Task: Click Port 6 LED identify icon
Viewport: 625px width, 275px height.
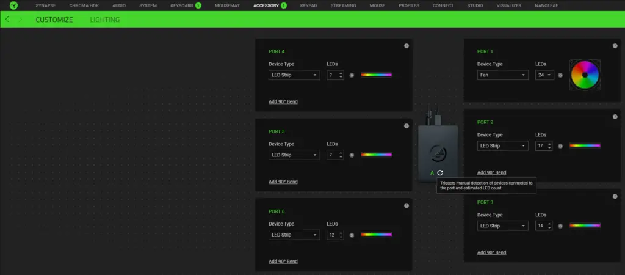Action: coord(352,235)
